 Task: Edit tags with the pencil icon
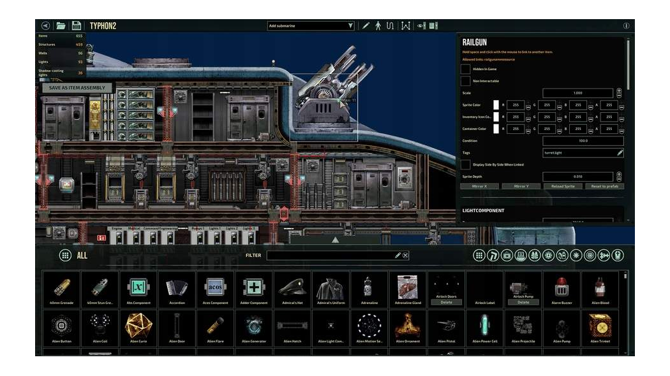click(x=620, y=152)
